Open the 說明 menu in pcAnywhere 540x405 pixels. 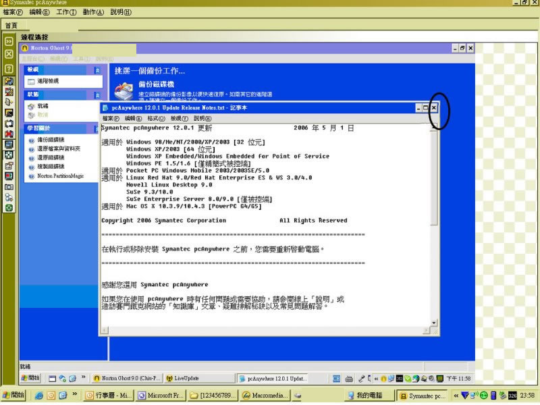point(121,12)
